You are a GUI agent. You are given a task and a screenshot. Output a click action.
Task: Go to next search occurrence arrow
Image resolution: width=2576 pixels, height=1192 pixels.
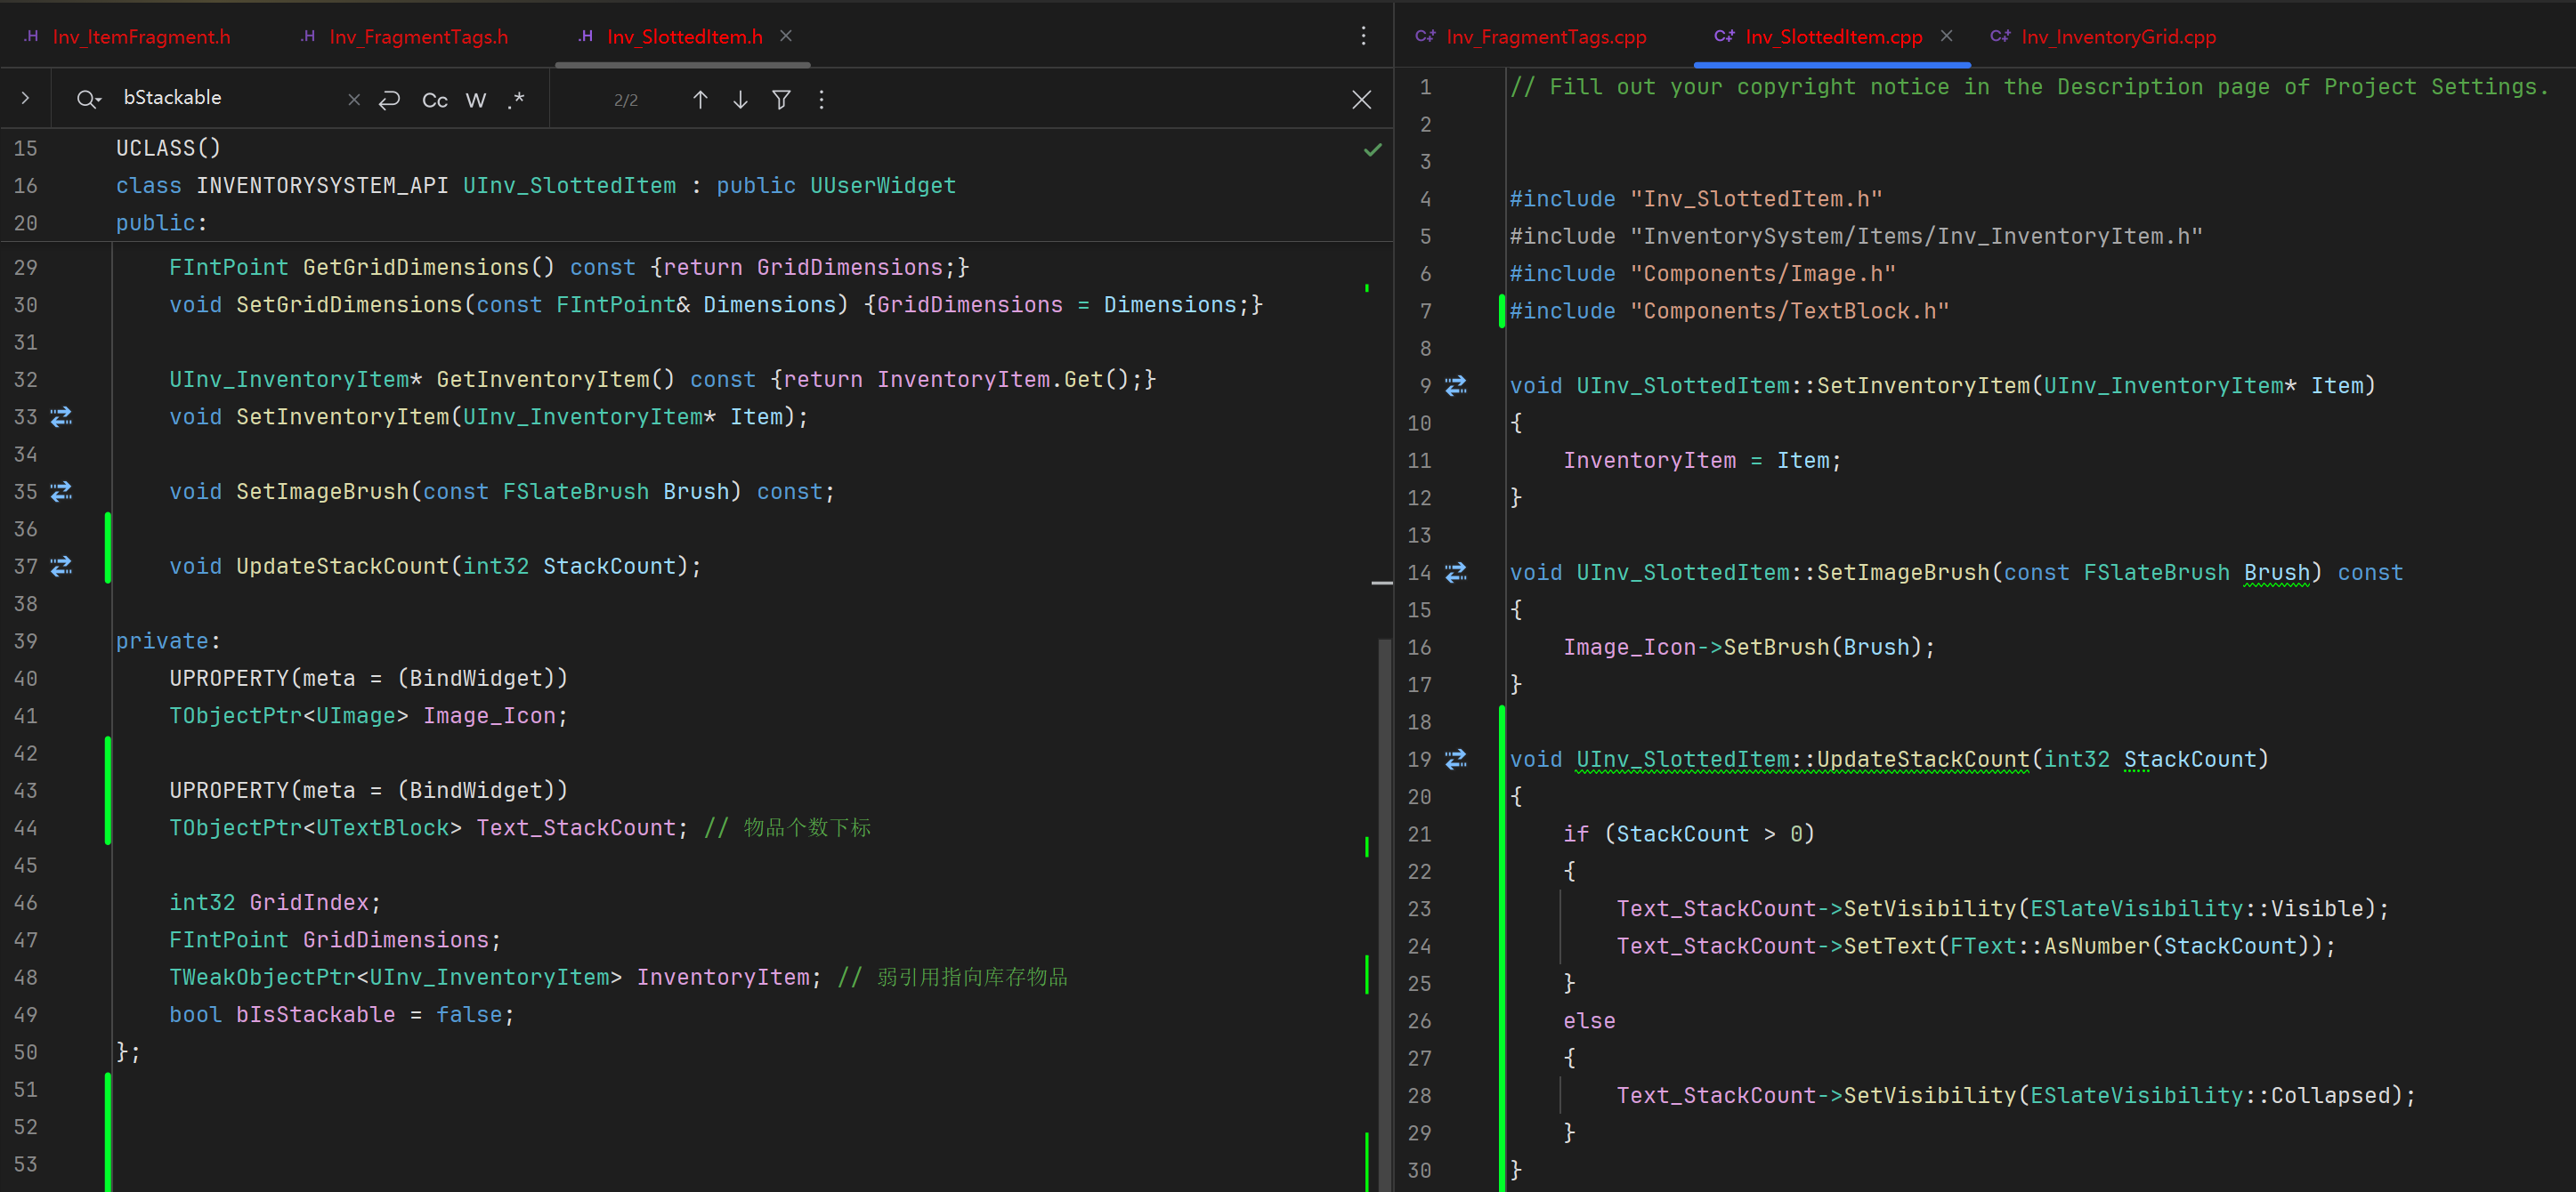pos(740,99)
